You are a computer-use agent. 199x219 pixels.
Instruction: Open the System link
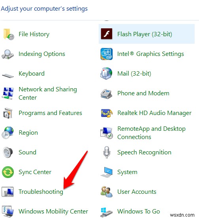click(127, 172)
